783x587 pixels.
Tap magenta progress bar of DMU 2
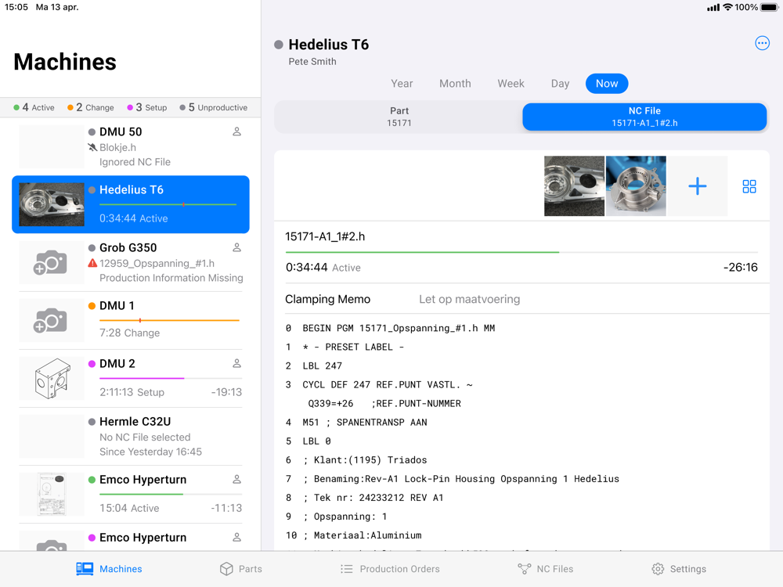(x=142, y=378)
